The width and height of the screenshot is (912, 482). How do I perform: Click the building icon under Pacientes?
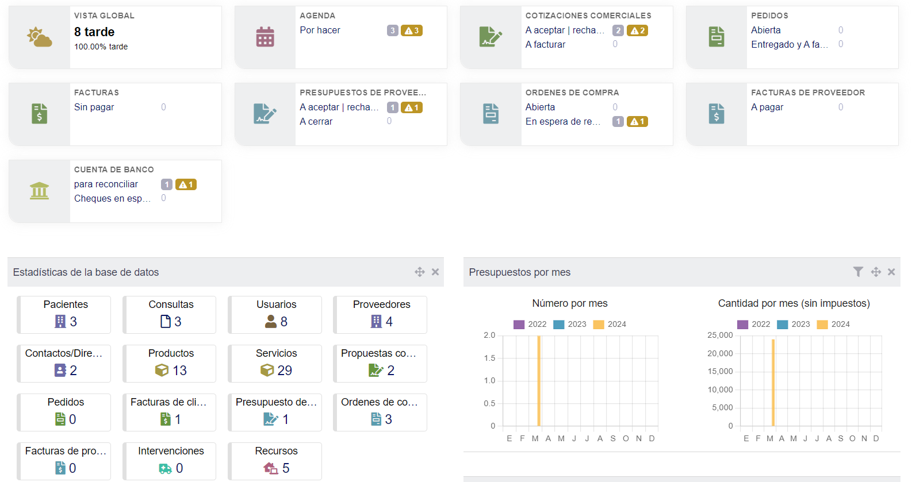pos(60,322)
